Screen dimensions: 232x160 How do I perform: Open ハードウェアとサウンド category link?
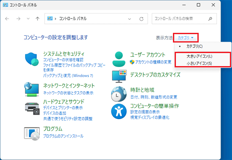click(64, 101)
